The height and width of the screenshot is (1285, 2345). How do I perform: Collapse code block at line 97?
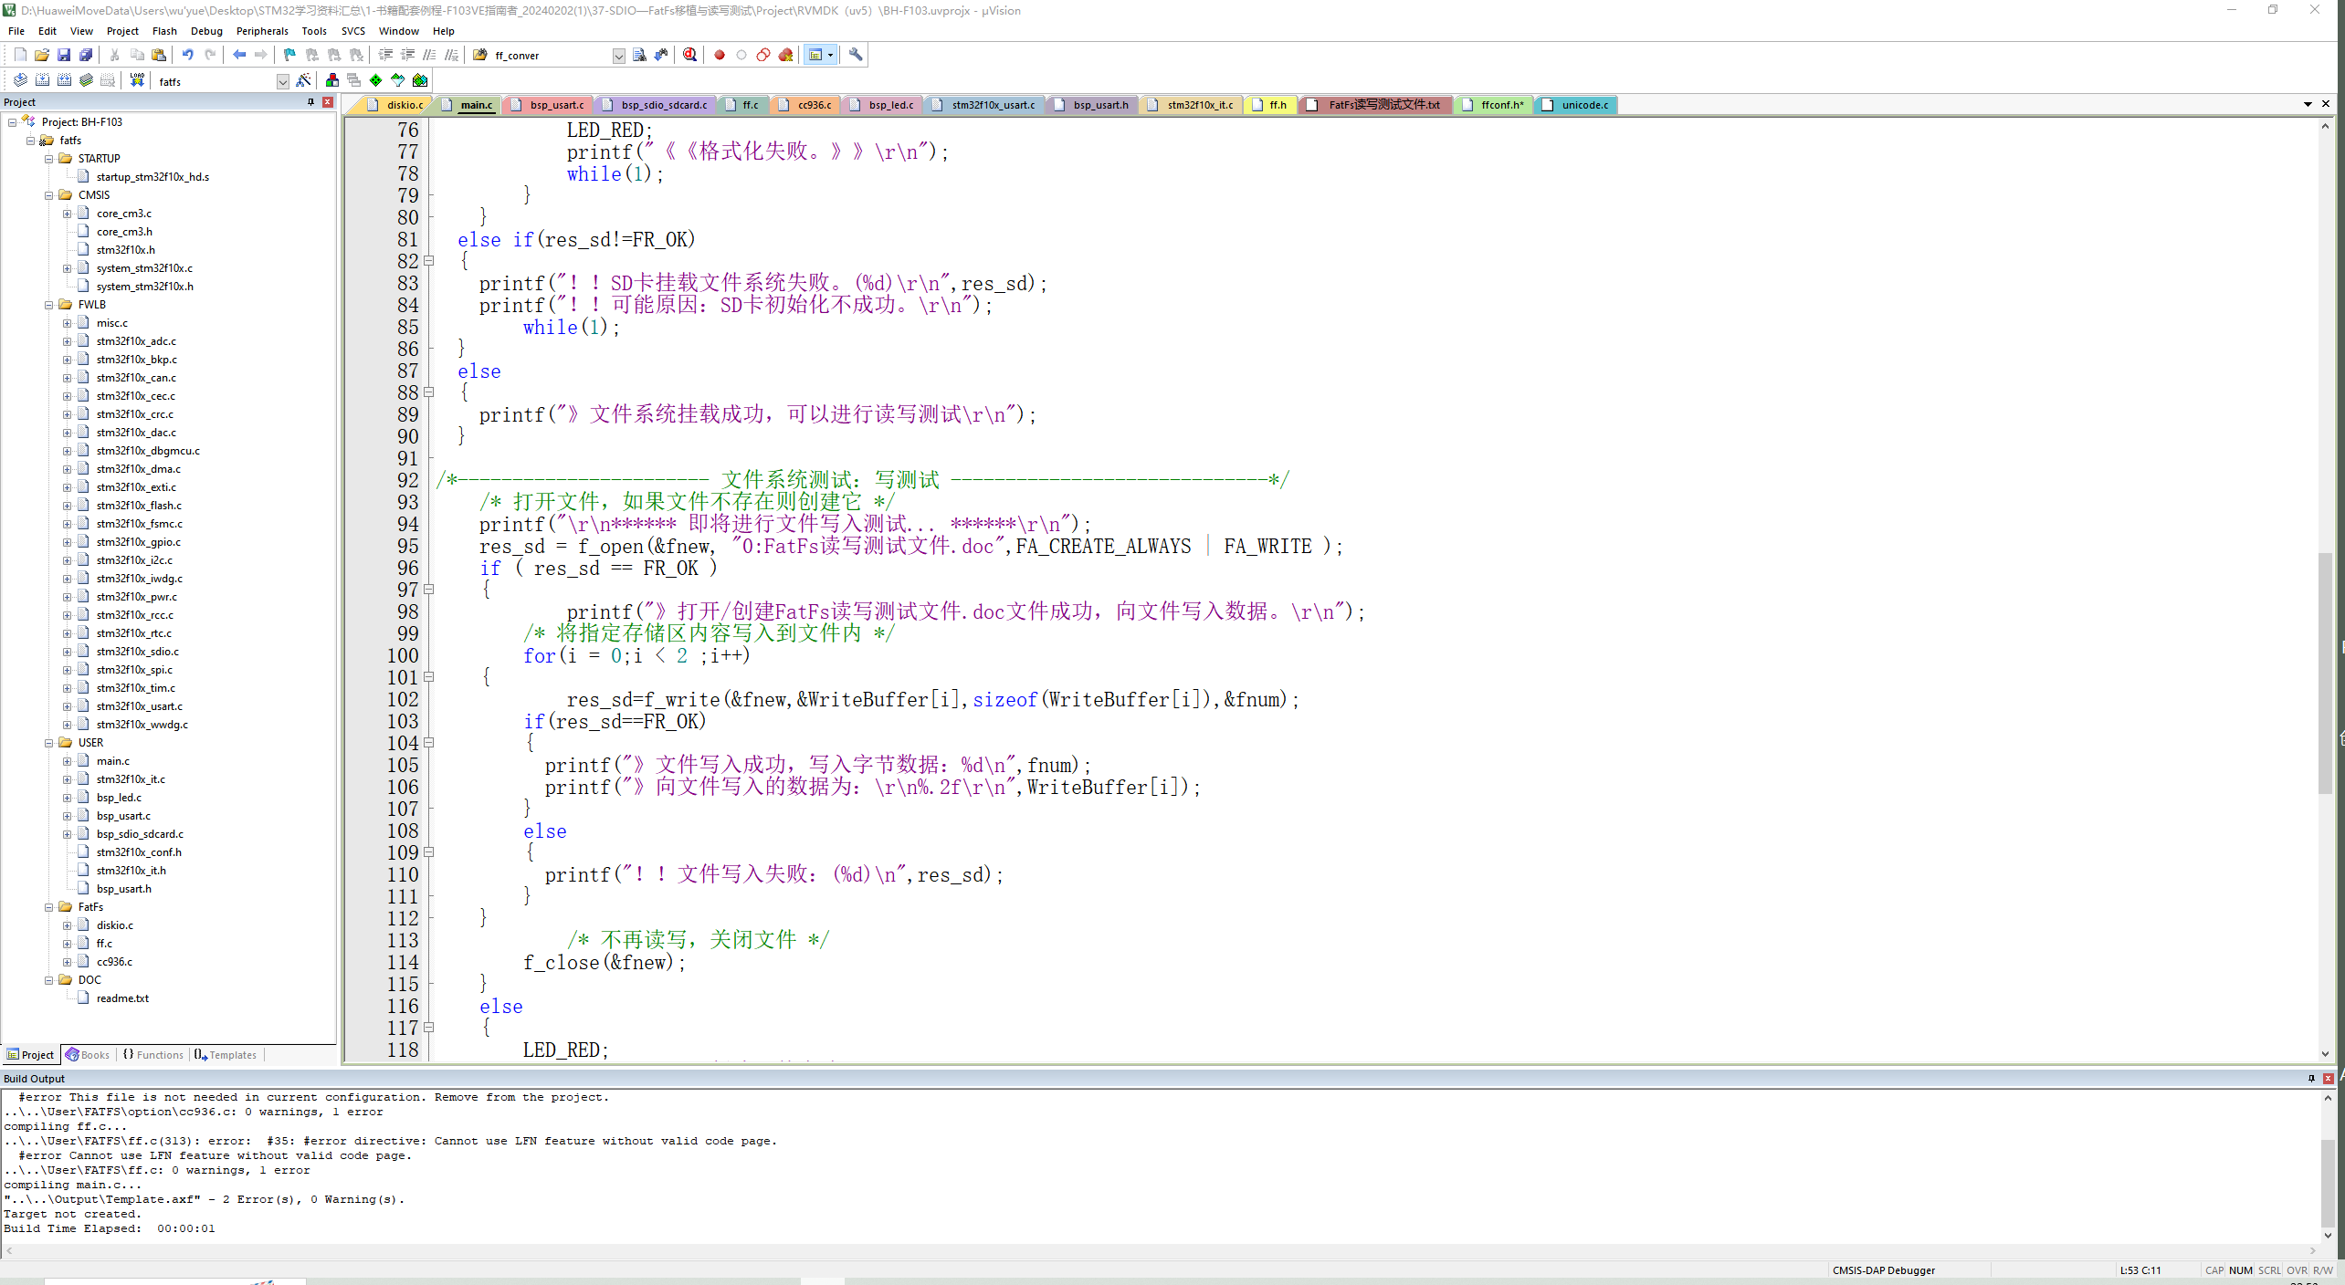(x=429, y=590)
